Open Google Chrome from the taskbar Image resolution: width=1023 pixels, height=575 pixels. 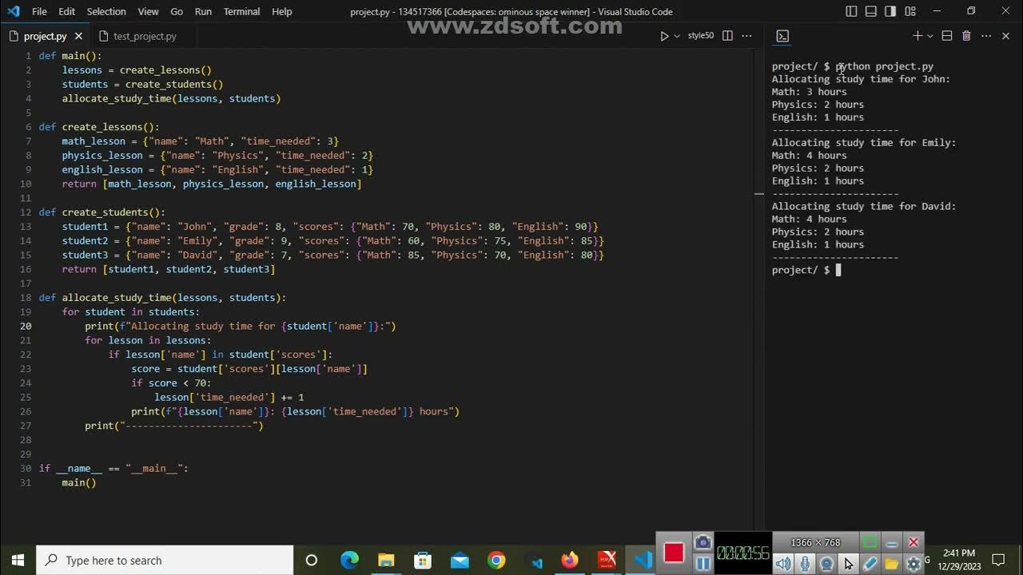(496, 561)
